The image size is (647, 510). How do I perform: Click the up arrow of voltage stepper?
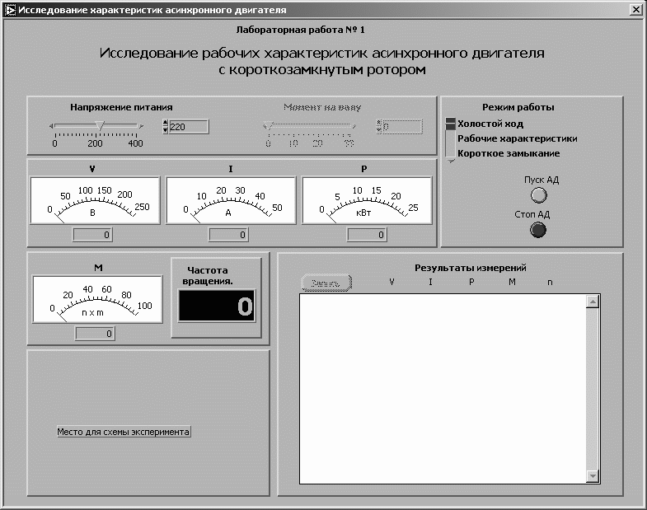pos(166,123)
